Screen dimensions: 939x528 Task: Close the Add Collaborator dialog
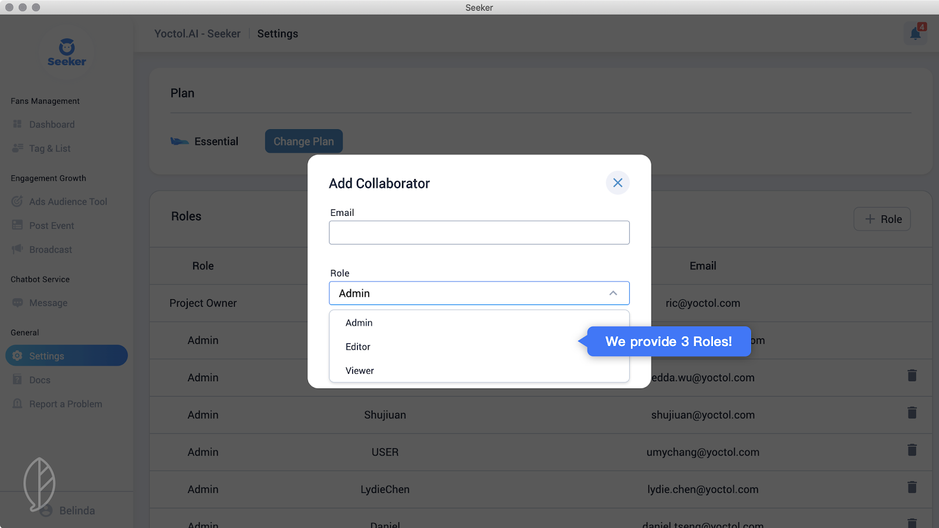617,183
